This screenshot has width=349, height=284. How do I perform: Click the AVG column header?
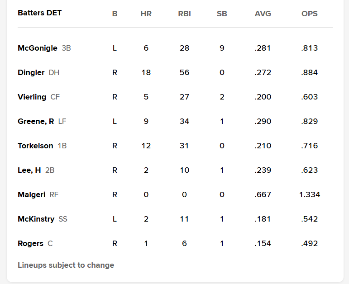coord(263,14)
